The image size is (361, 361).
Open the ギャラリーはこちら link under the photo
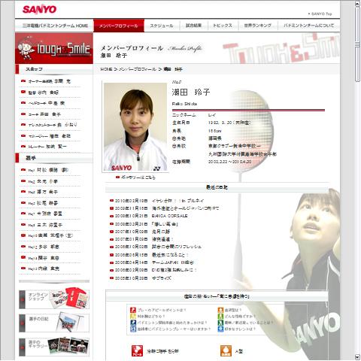(x=138, y=177)
